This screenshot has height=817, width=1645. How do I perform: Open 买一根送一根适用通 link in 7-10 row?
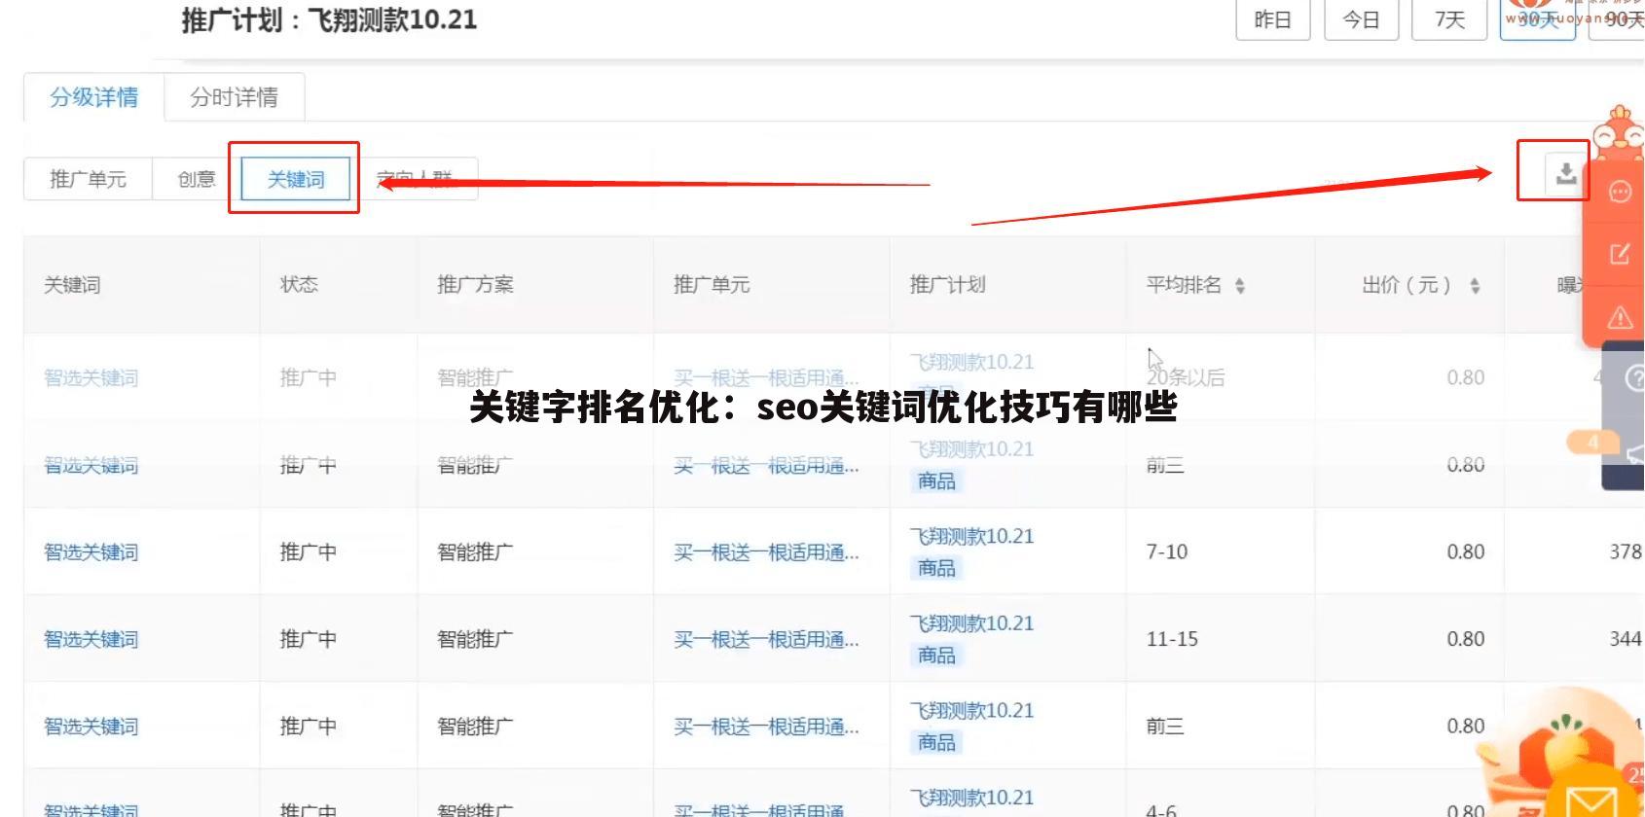[x=767, y=552]
